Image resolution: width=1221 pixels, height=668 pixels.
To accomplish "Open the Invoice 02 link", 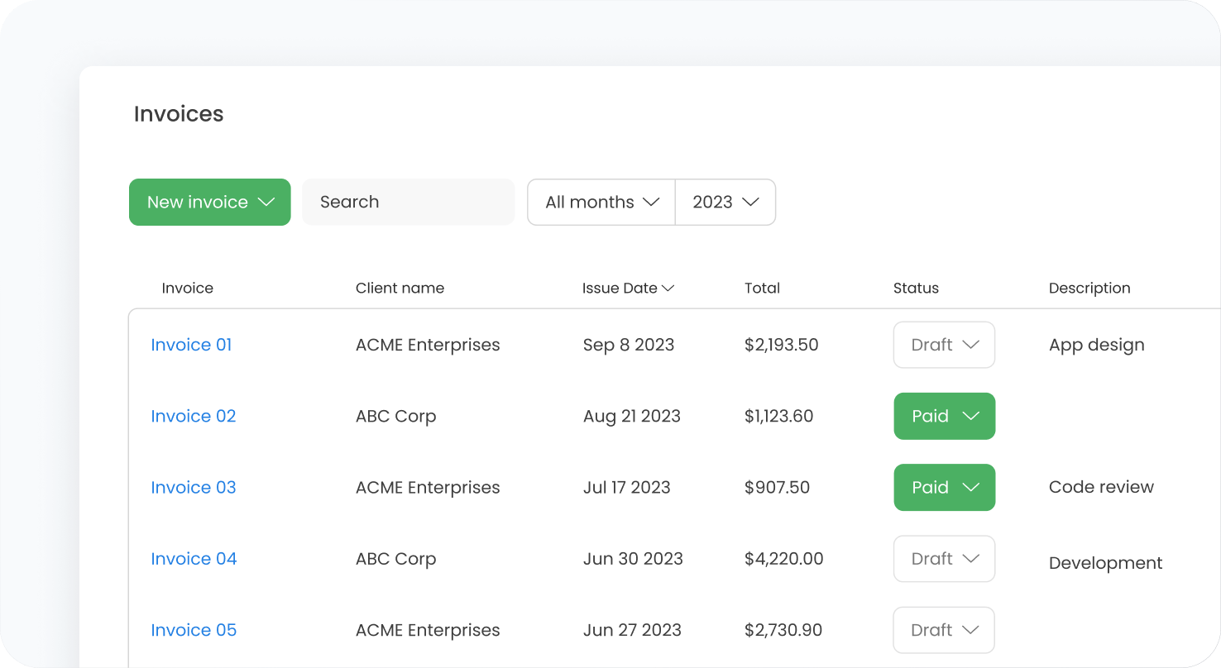I will (194, 416).
